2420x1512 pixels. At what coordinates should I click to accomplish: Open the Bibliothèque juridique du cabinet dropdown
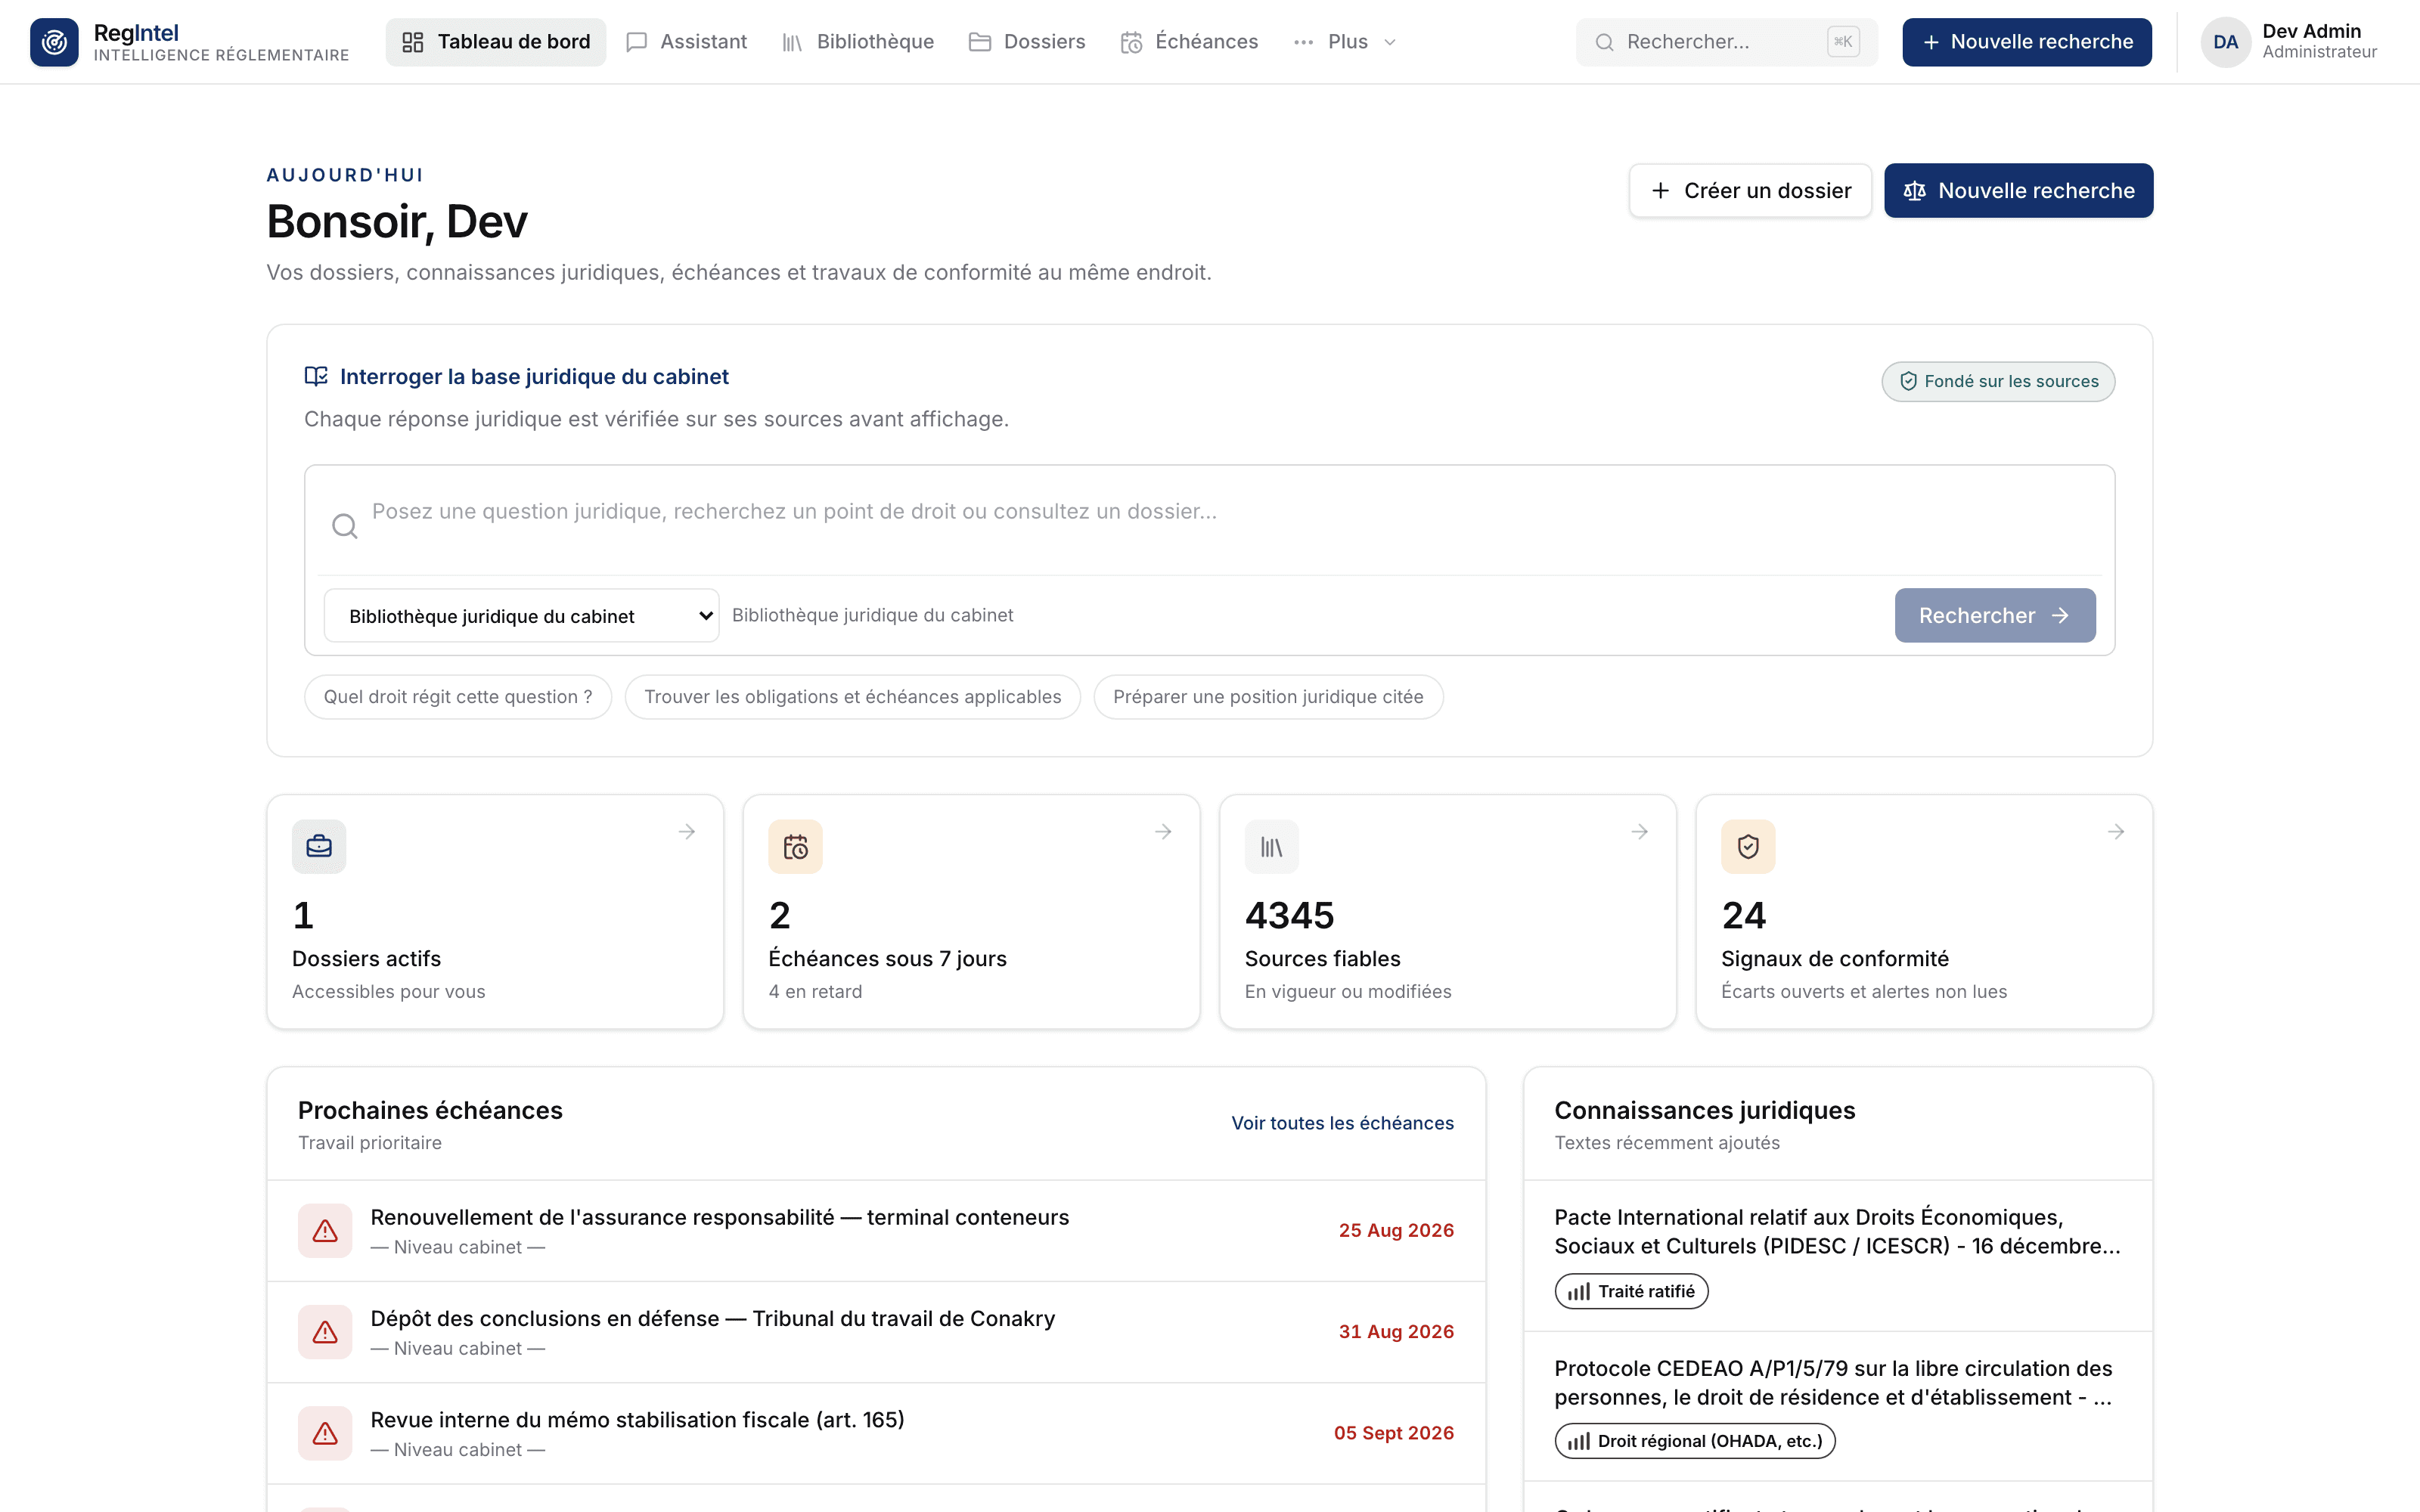(521, 616)
